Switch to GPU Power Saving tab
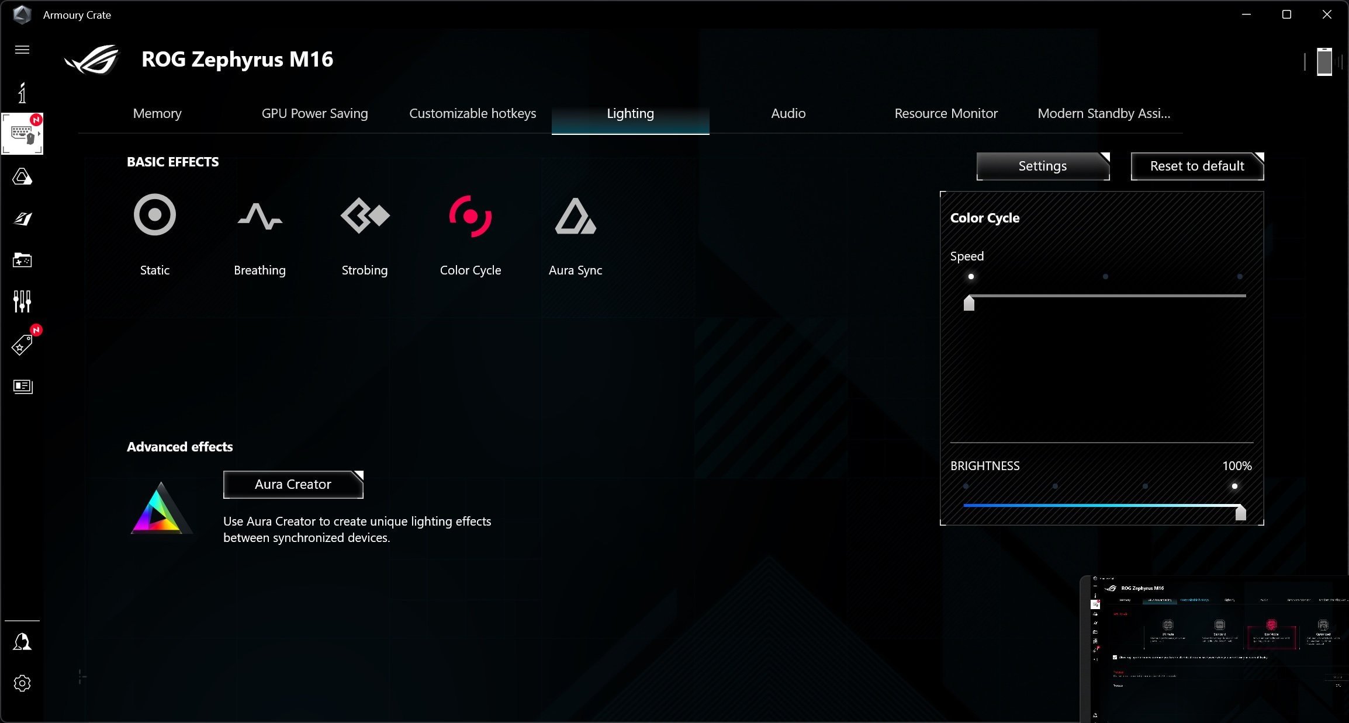 [315, 113]
